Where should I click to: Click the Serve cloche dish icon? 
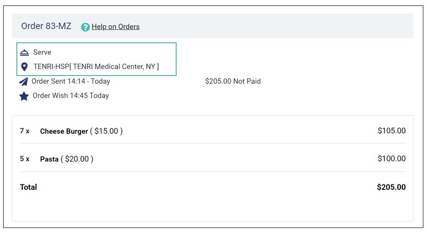click(25, 52)
